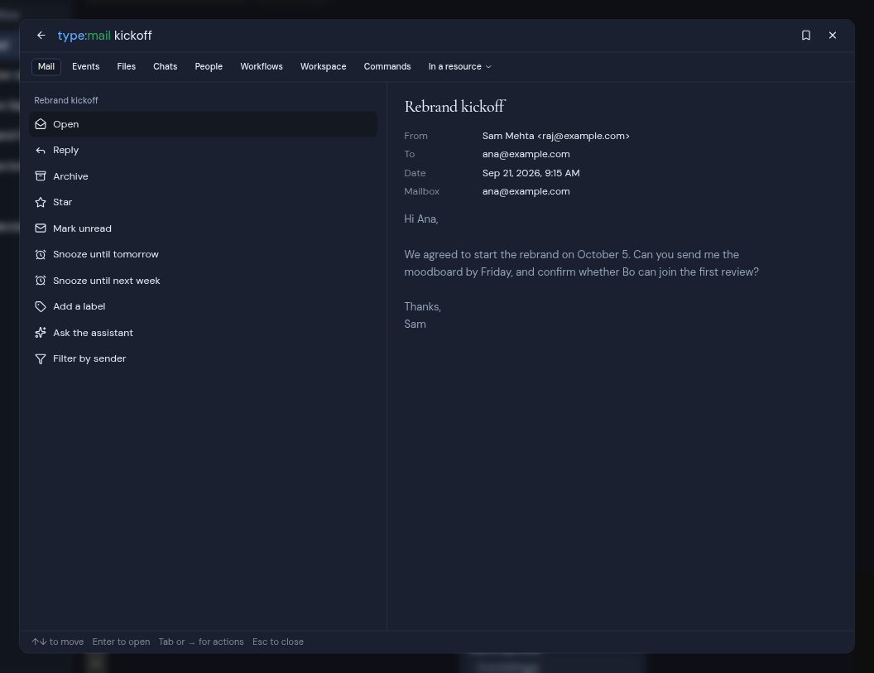
Task: Click the Snooze until next week clock icon
Action: [x=41, y=281]
